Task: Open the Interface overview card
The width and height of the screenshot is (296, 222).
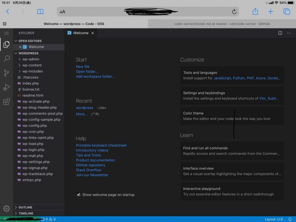Action: [232, 171]
